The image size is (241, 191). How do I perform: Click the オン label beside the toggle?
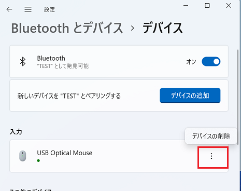(191, 62)
